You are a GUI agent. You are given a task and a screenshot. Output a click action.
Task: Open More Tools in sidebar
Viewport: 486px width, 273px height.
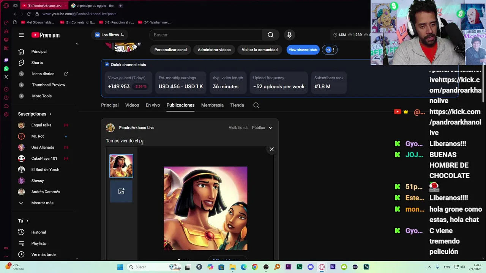click(x=42, y=96)
